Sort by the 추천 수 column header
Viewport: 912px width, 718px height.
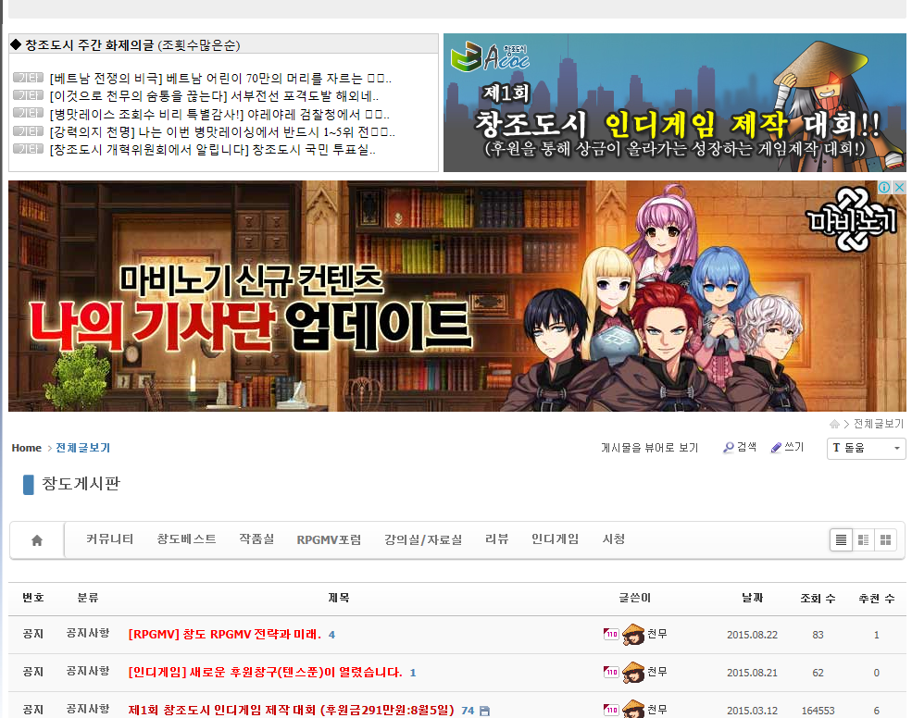click(x=877, y=599)
